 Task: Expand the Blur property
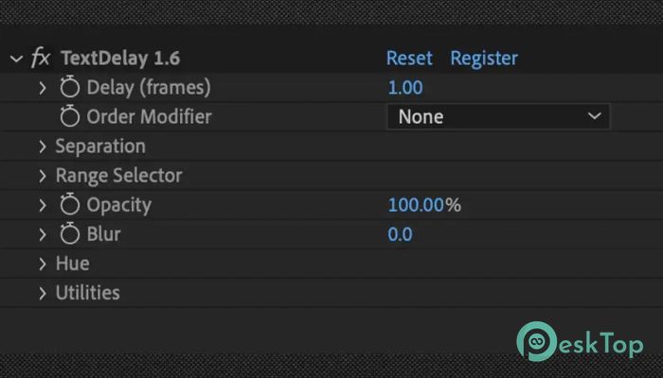43,234
